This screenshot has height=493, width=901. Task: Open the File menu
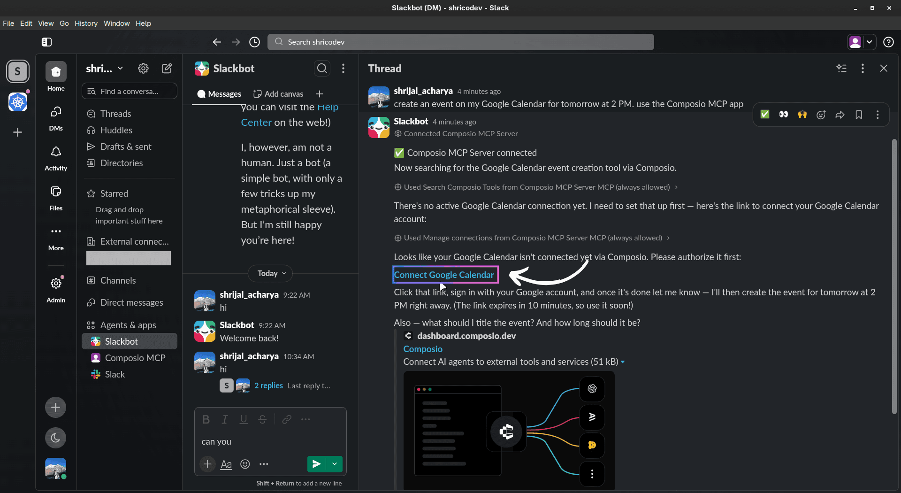(x=8, y=23)
